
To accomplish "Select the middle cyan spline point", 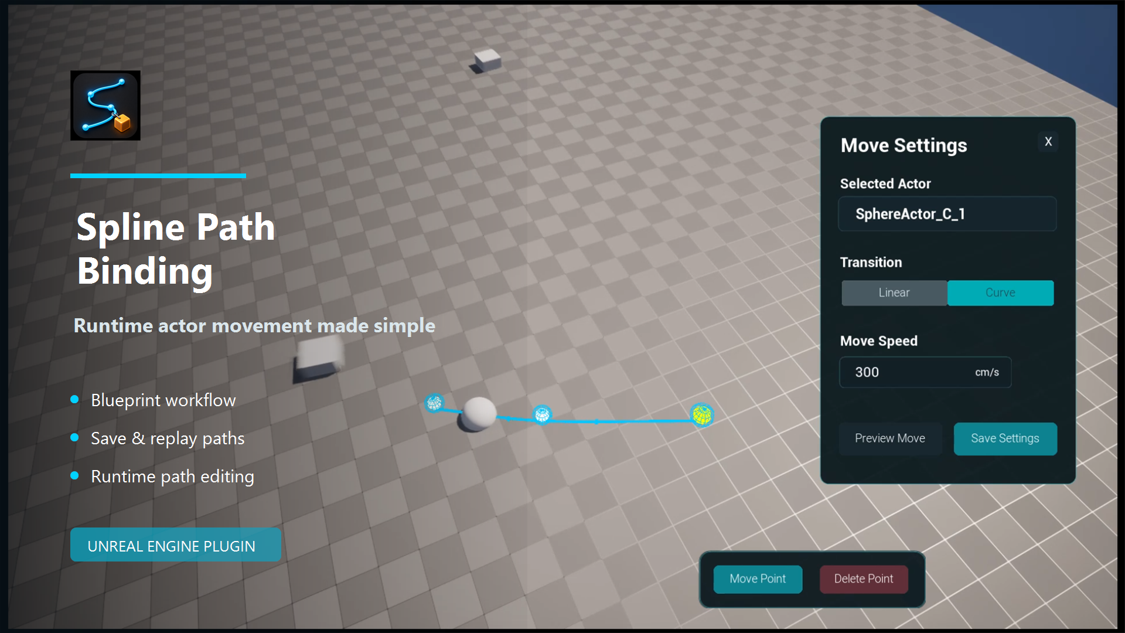I will [x=543, y=414].
